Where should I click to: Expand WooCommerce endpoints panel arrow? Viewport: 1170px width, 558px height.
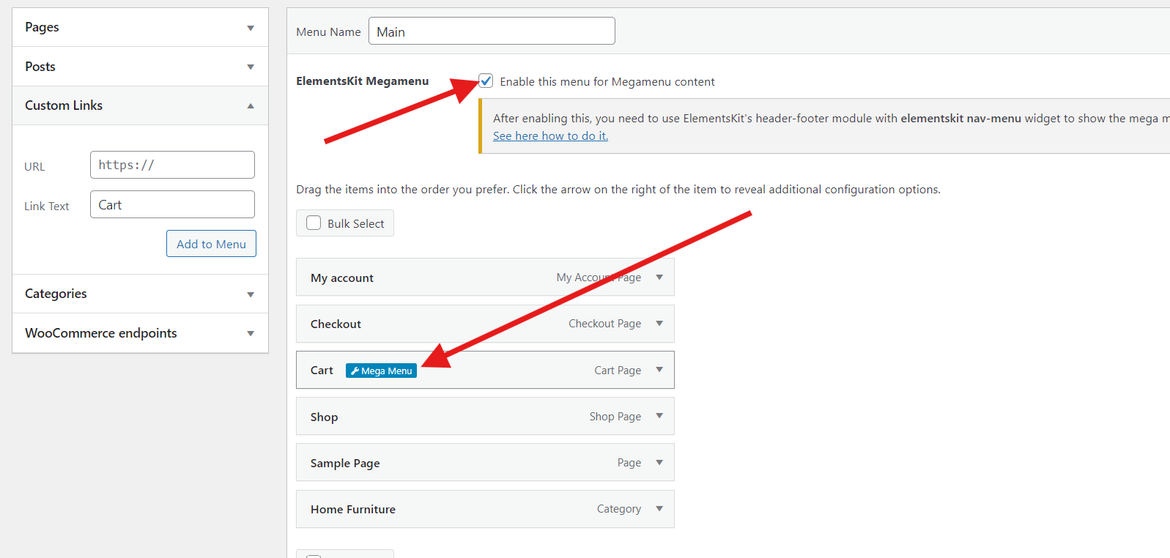point(251,333)
